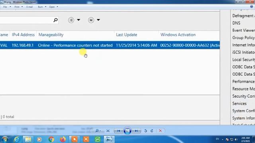The width and height of the screenshot is (255, 143).
Task: Click the blue help icon in Photo Viewer
Action: point(251,7)
